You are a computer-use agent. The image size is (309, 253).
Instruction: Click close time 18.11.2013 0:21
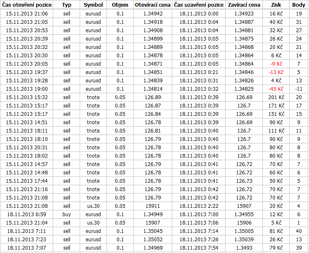[199, 72]
